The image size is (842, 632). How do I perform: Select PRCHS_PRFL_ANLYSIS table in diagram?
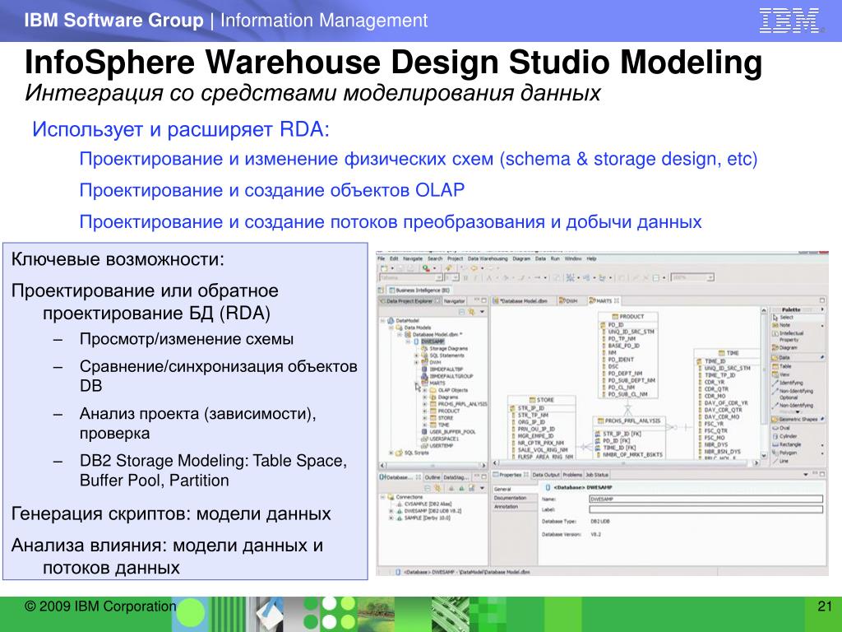(x=628, y=421)
